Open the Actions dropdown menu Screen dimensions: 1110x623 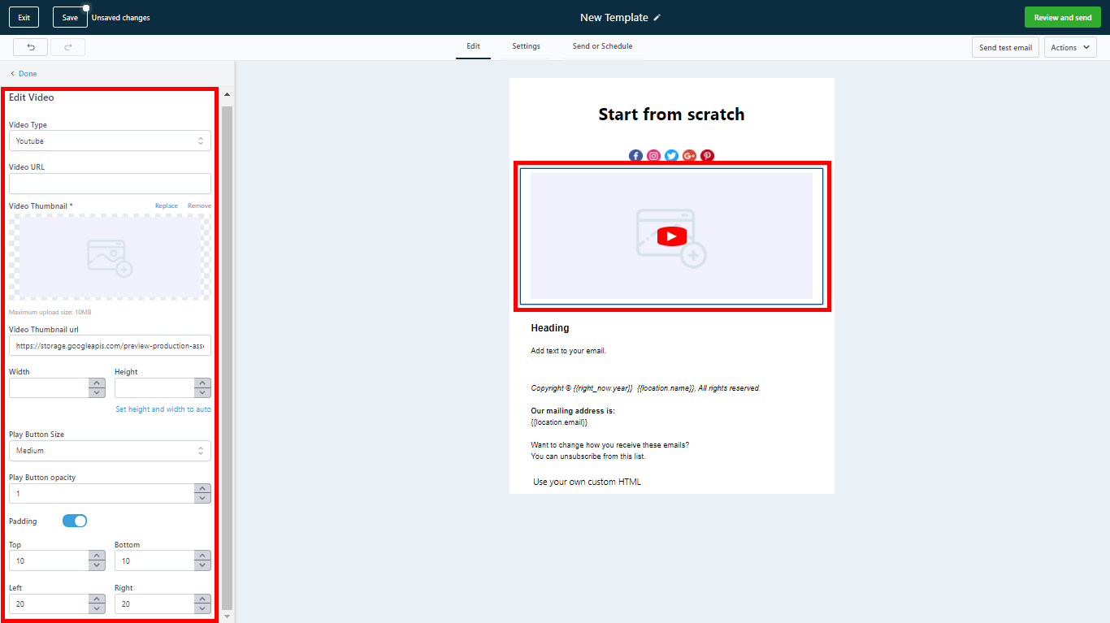click(x=1069, y=48)
